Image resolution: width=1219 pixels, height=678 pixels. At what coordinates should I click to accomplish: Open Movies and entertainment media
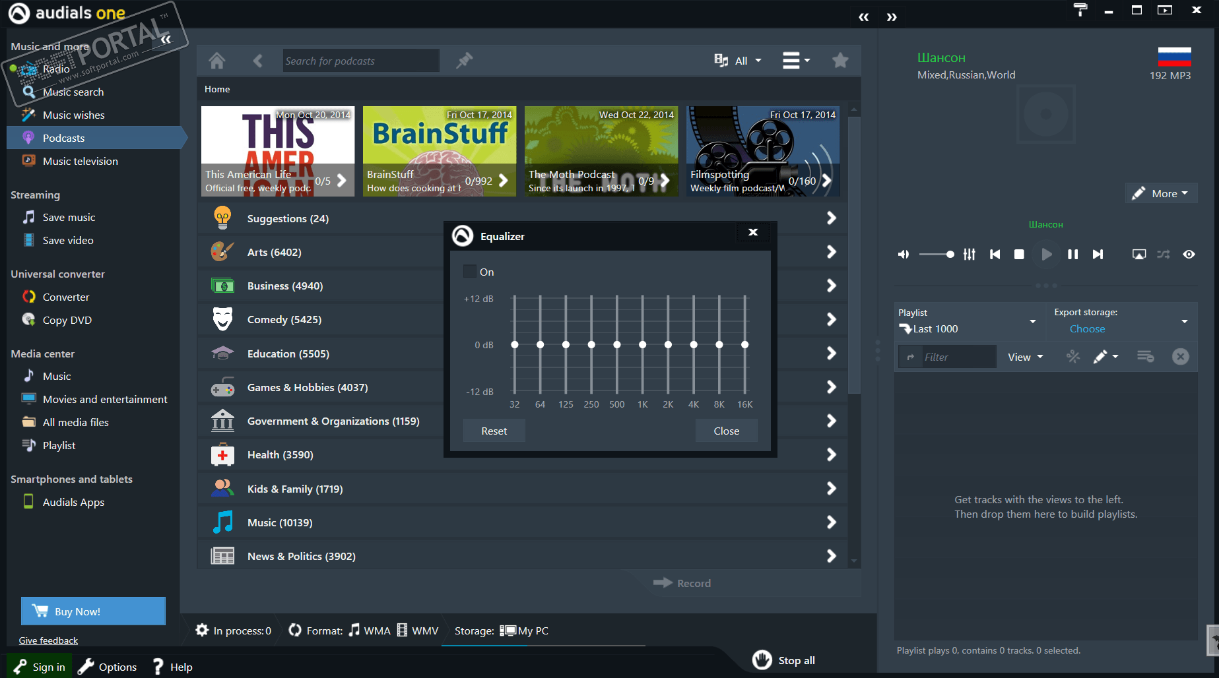105,399
